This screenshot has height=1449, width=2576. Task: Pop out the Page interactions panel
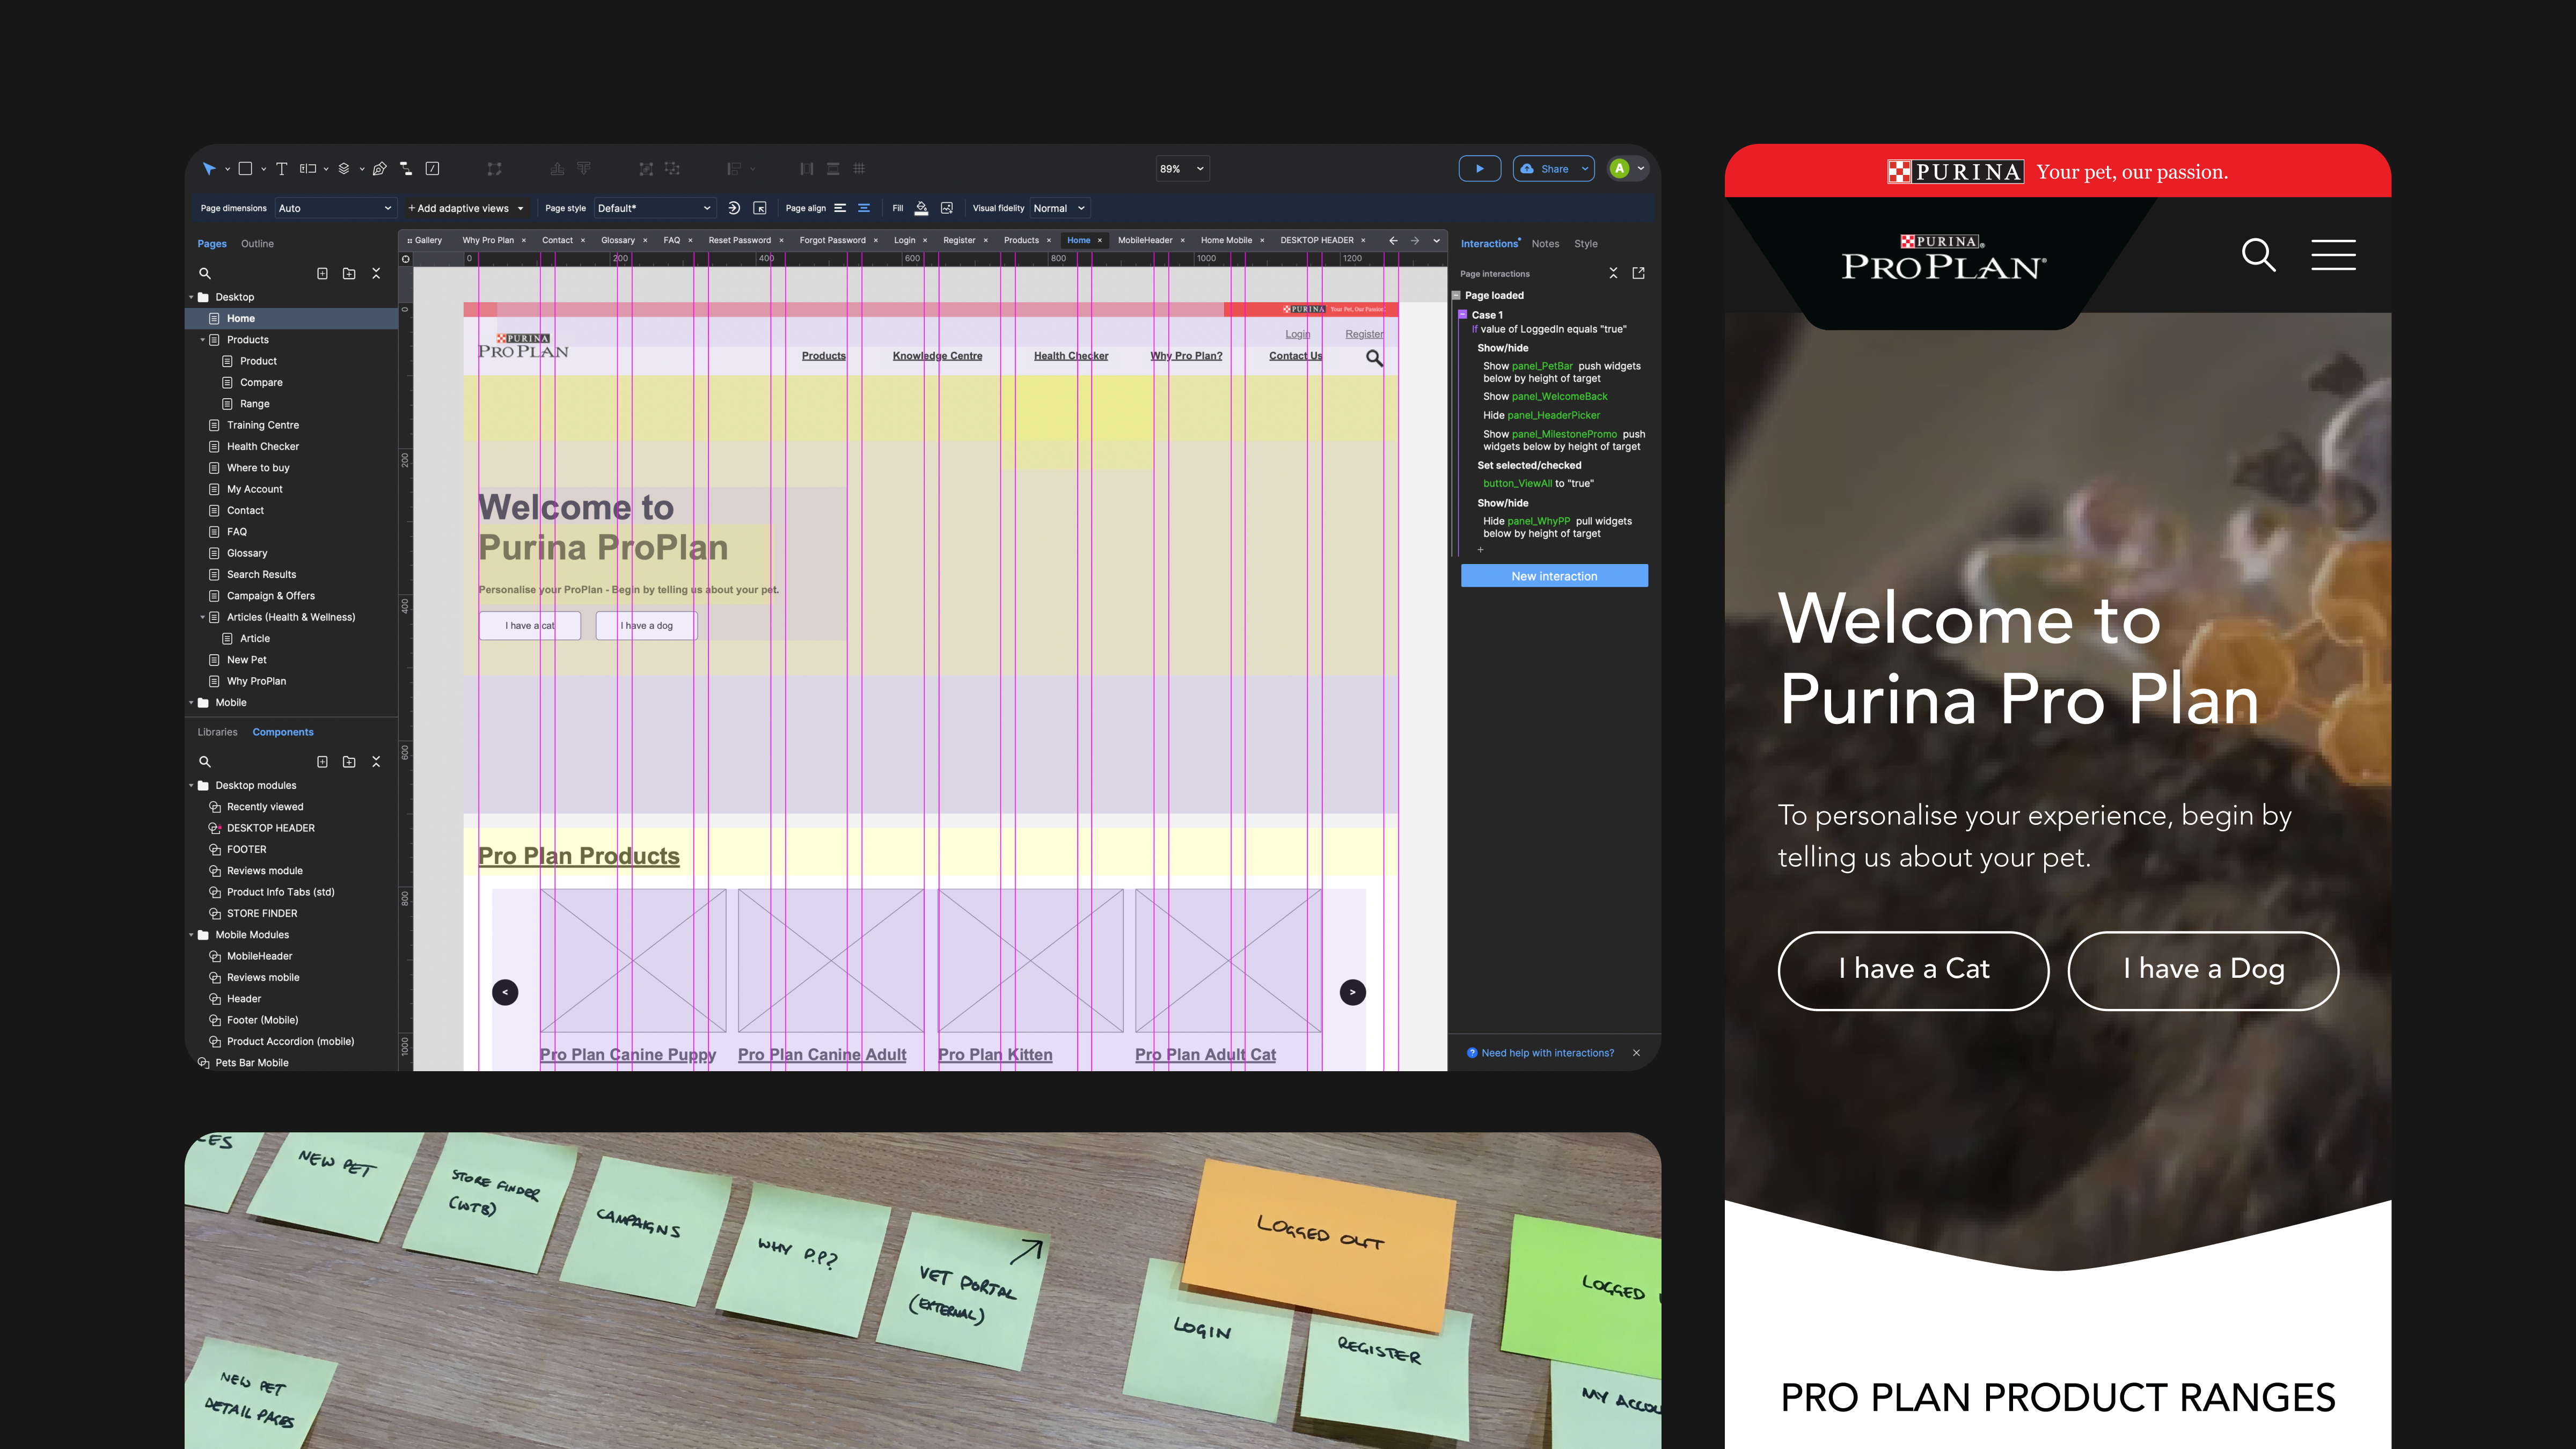pyautogui.click(x=1638, y=273)
